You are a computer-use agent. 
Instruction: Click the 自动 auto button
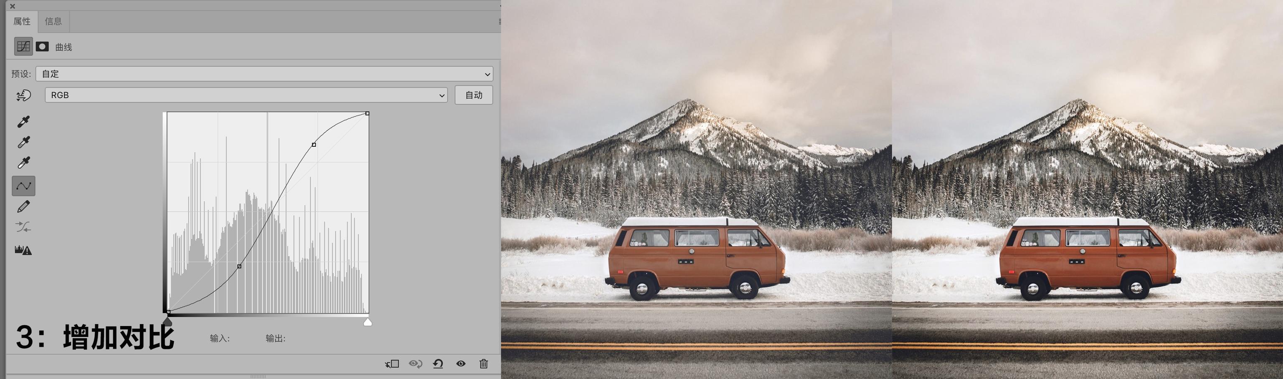point(474,95)
